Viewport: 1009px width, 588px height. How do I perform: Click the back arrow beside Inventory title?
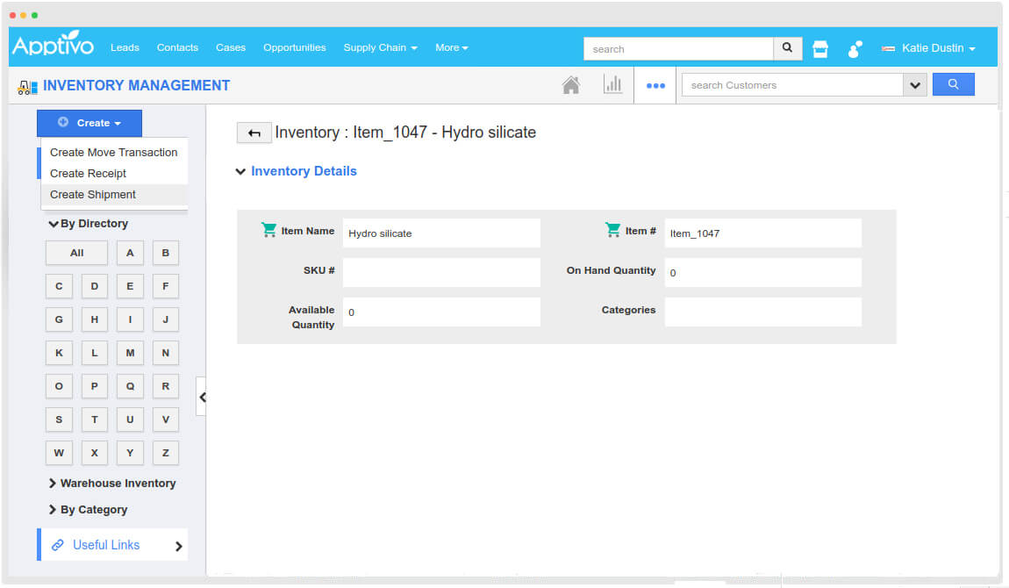tap(254, 133)
